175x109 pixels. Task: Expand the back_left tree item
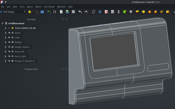5,51
